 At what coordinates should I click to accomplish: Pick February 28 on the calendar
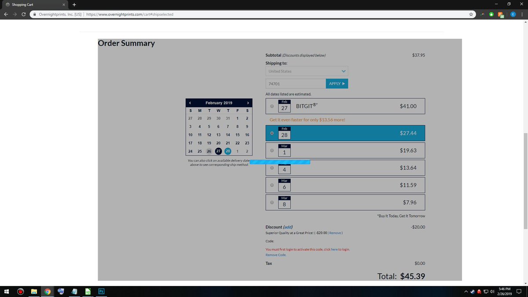[227, 151]
